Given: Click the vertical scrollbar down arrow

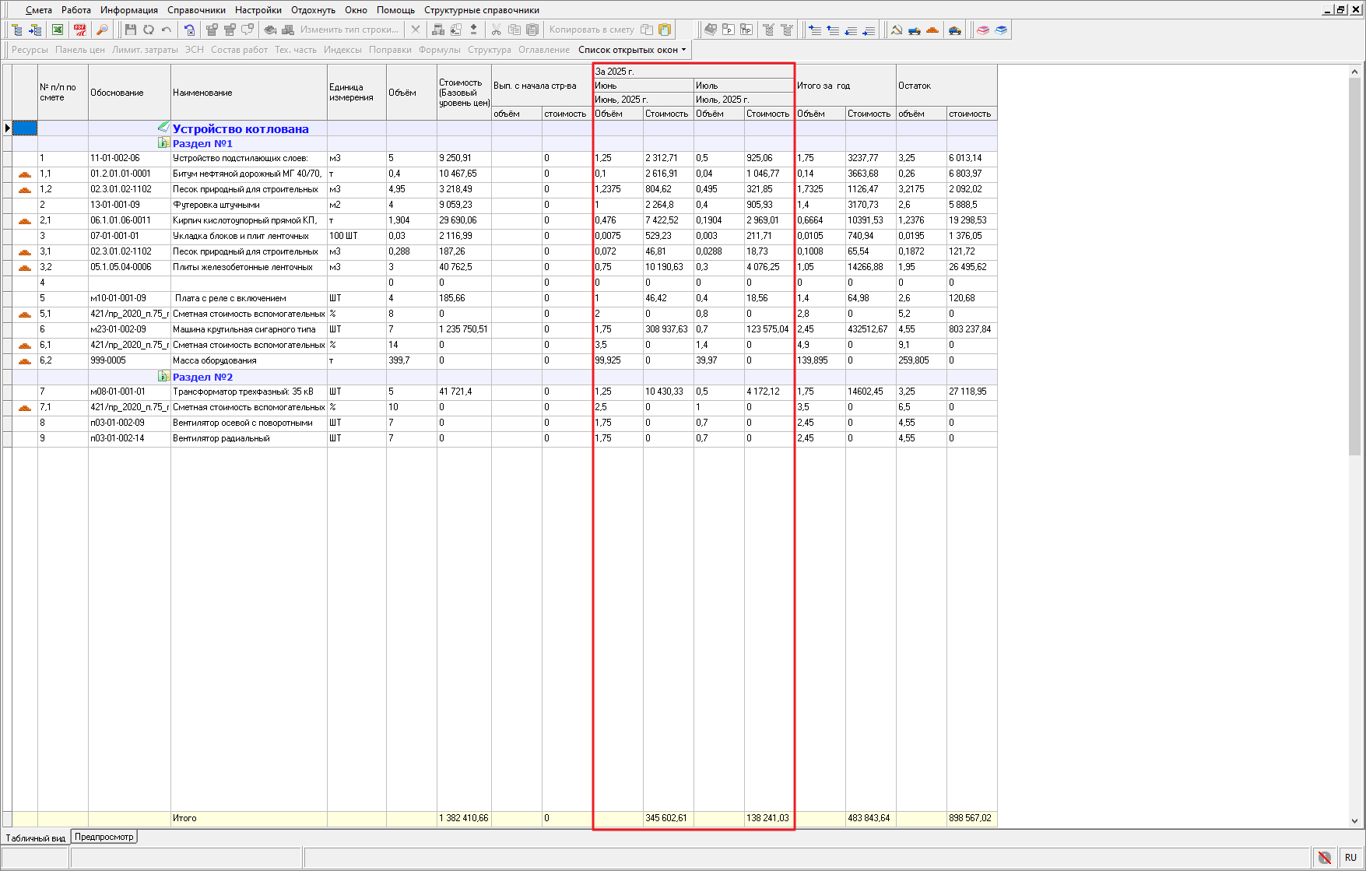Looking at the screenshot, I should coord(1354,820).
